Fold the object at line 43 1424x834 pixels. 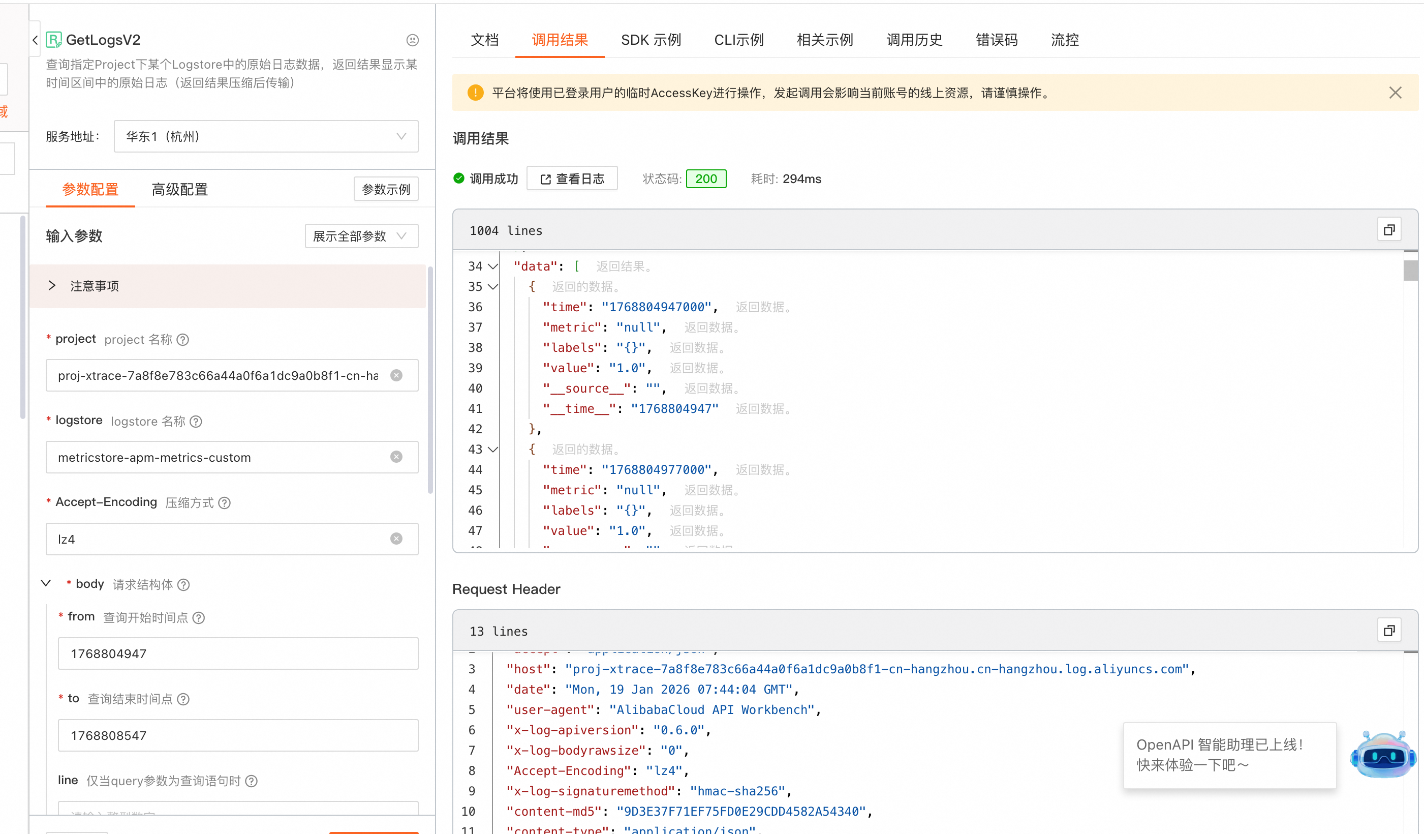point(493,450)
